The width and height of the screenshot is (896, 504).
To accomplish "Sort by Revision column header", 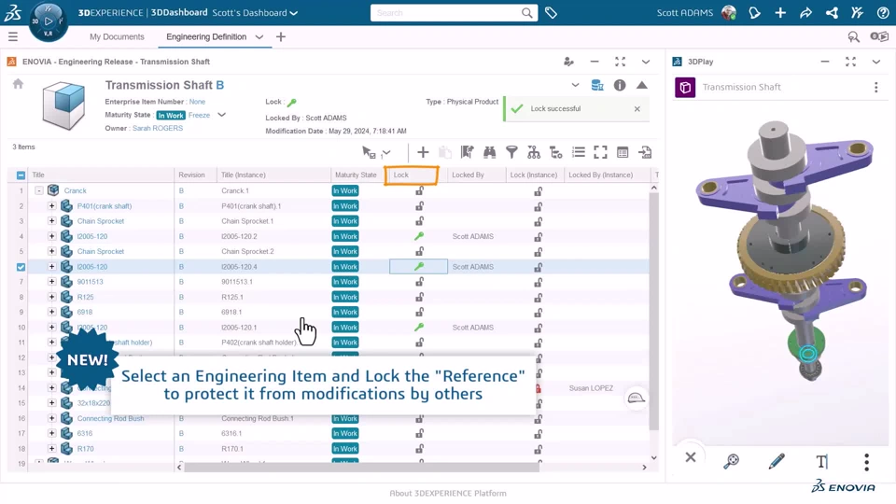I will pos(191,175).
